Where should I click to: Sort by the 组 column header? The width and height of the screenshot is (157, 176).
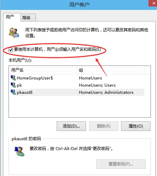point(110,70)
